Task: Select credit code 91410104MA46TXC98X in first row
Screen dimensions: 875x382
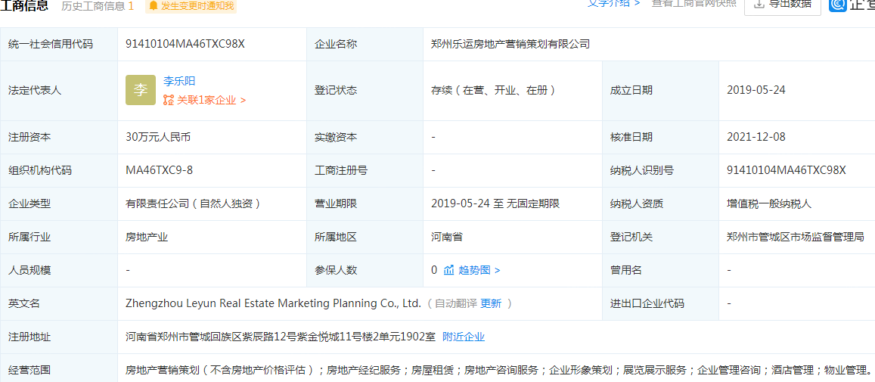Action: coord(185,44)
